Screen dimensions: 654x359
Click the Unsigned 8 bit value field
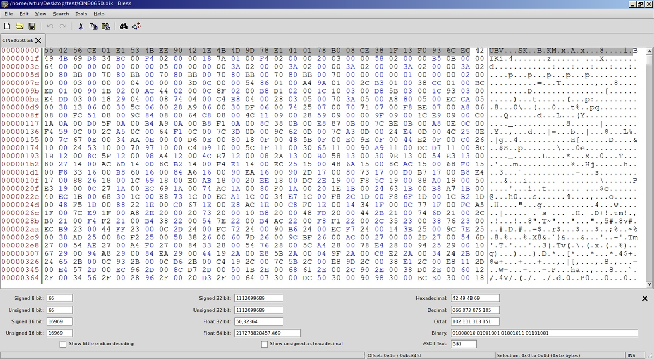point(59,310)
